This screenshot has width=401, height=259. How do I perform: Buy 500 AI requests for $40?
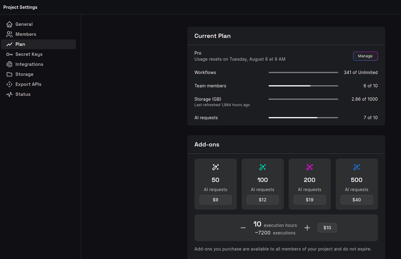pos(357,200)
